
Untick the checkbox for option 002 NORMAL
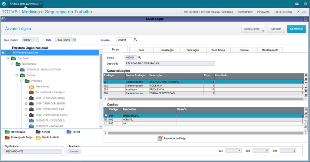[106, 119]
